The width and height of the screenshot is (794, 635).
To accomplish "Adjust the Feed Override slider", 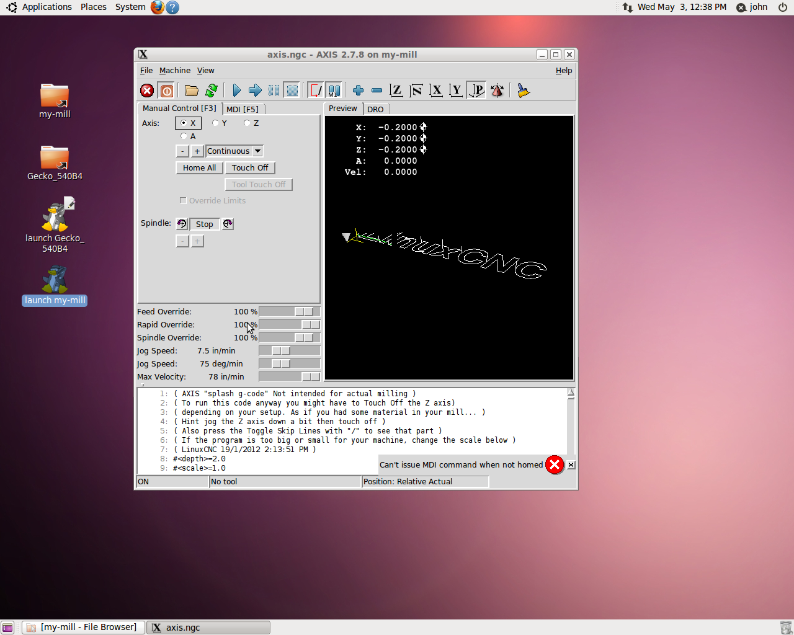I will coord(303,312).
